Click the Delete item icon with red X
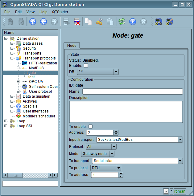 (77, 22)
